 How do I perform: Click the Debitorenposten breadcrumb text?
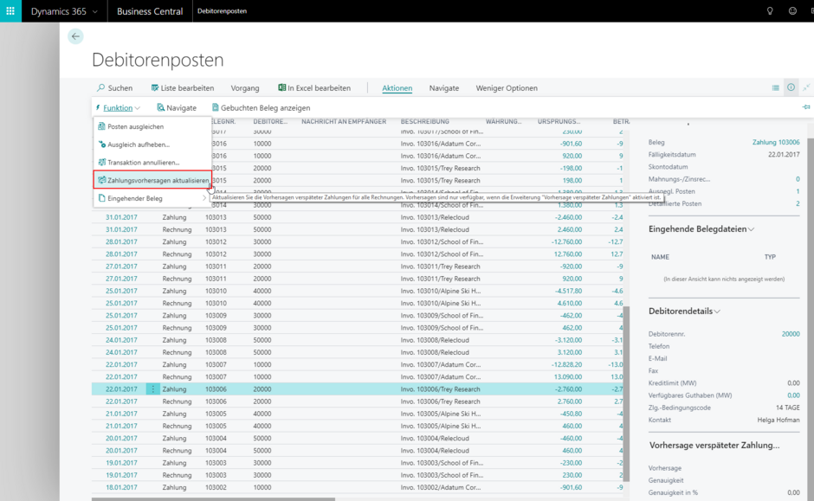[223, 11]
